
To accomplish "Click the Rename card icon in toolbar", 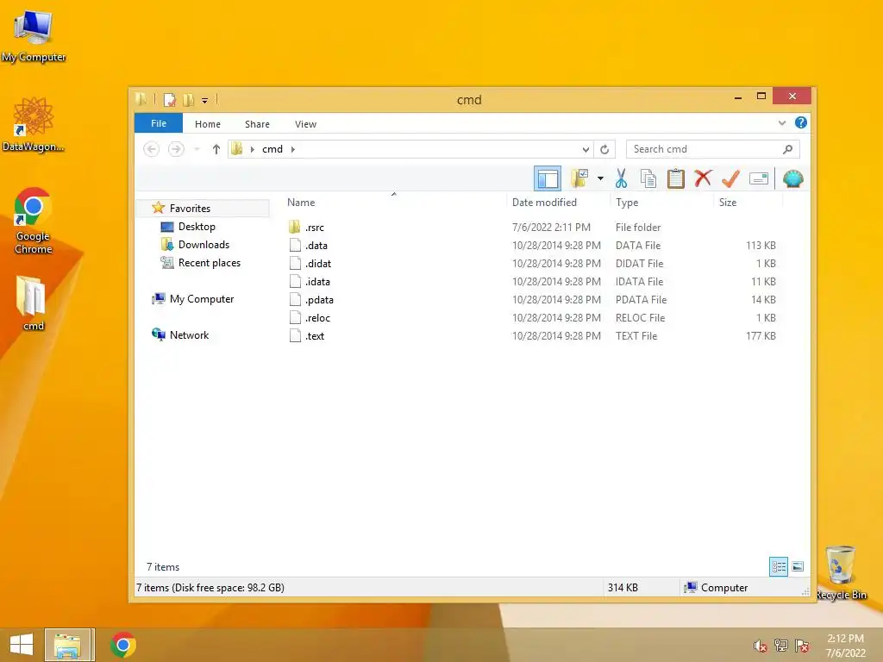I will [759, 179].
